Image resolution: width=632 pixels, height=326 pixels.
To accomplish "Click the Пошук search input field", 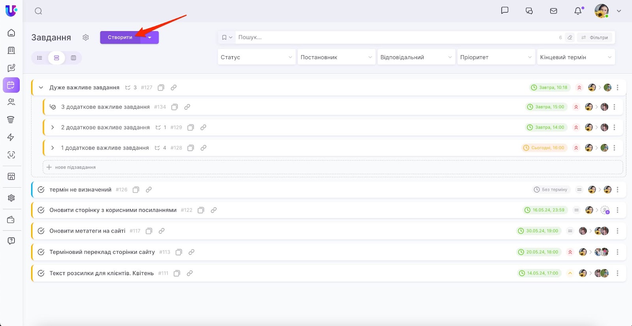I will click(x=395, y=37).
